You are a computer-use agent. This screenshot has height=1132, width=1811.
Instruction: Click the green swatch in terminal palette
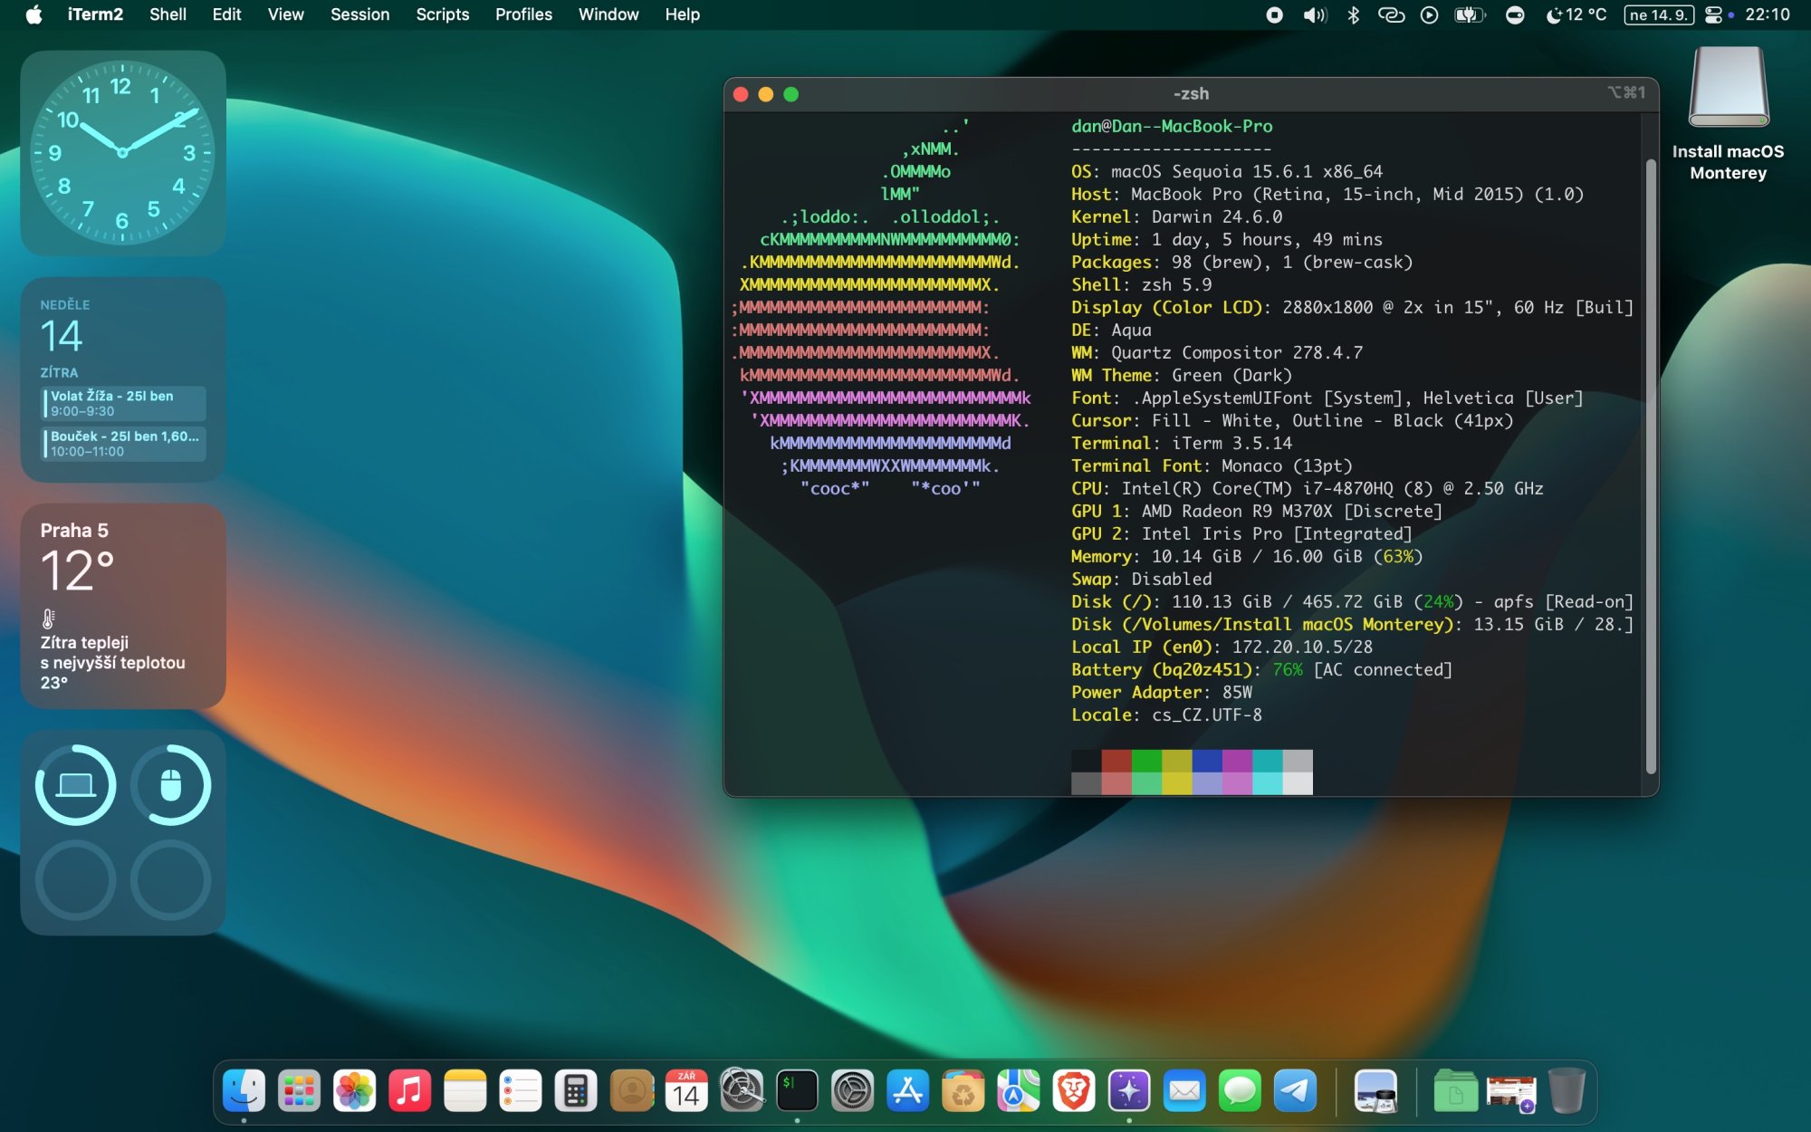tap(1146, 761)
